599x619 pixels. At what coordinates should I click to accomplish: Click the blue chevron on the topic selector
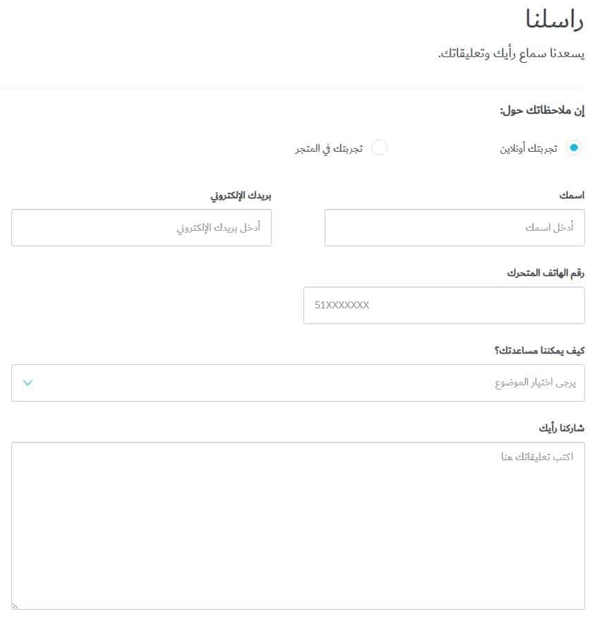28,383
